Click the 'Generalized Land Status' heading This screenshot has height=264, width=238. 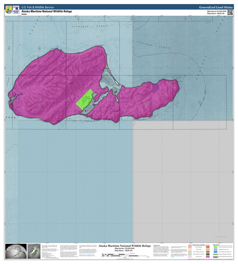click(x=216, y=7)
